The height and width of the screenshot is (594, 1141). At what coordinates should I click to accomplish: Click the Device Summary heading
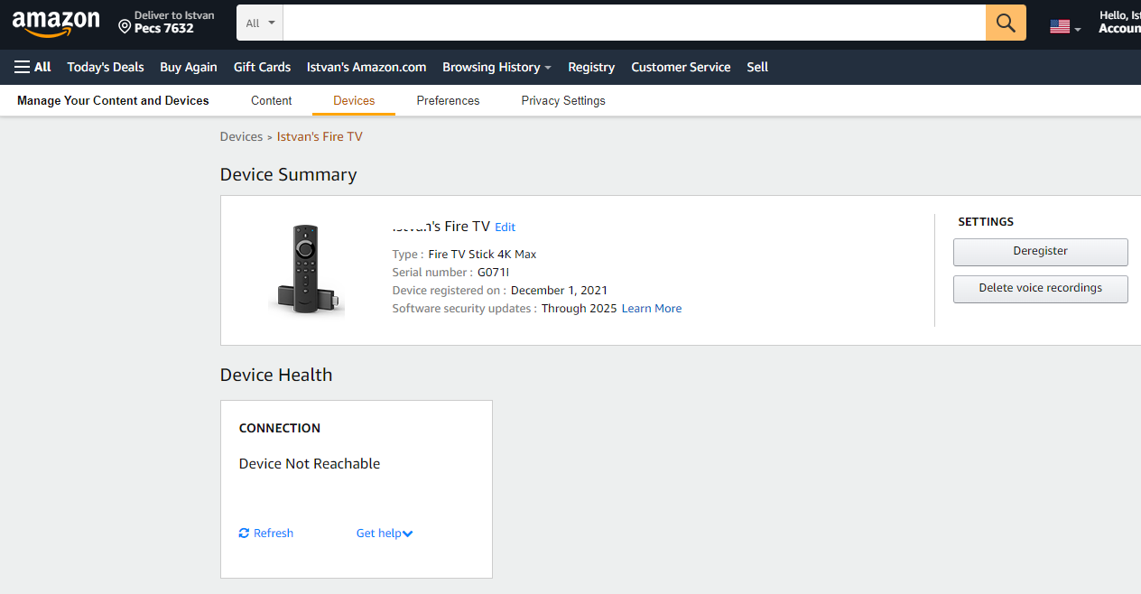[288, 175]
